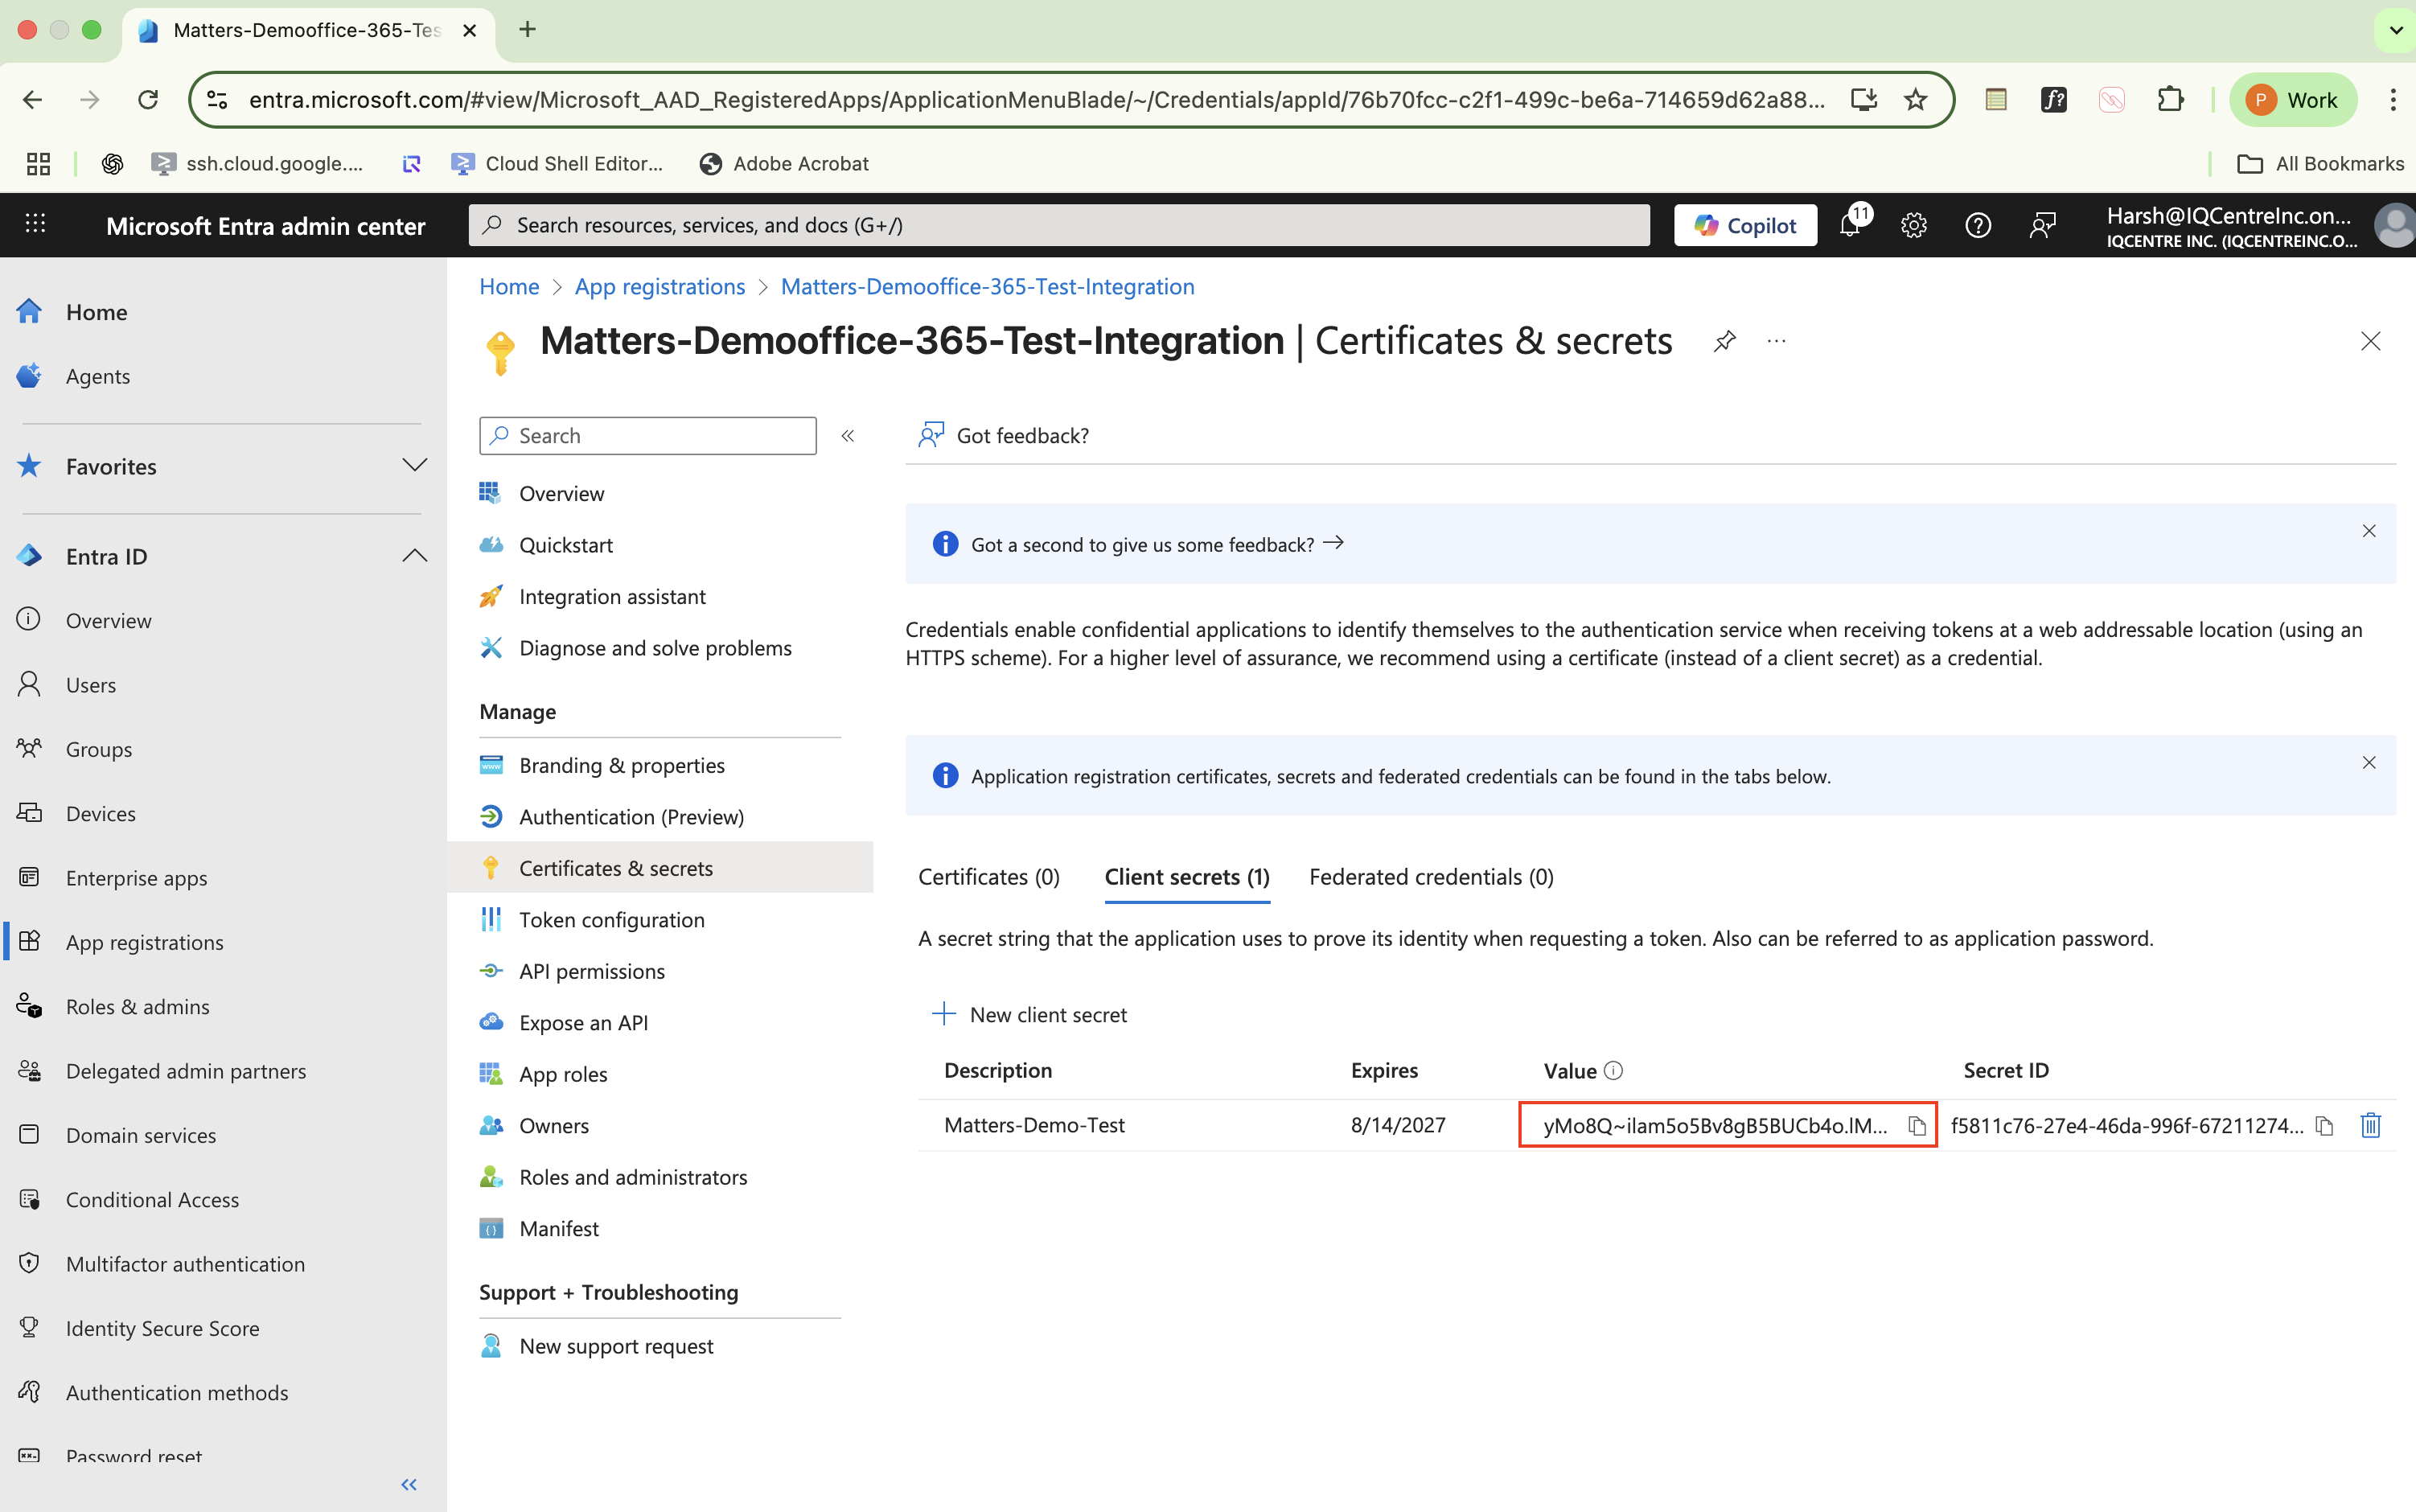Show info about the Value column
This screenshot has width=2416, height=1512.
click(1613, 1071)
